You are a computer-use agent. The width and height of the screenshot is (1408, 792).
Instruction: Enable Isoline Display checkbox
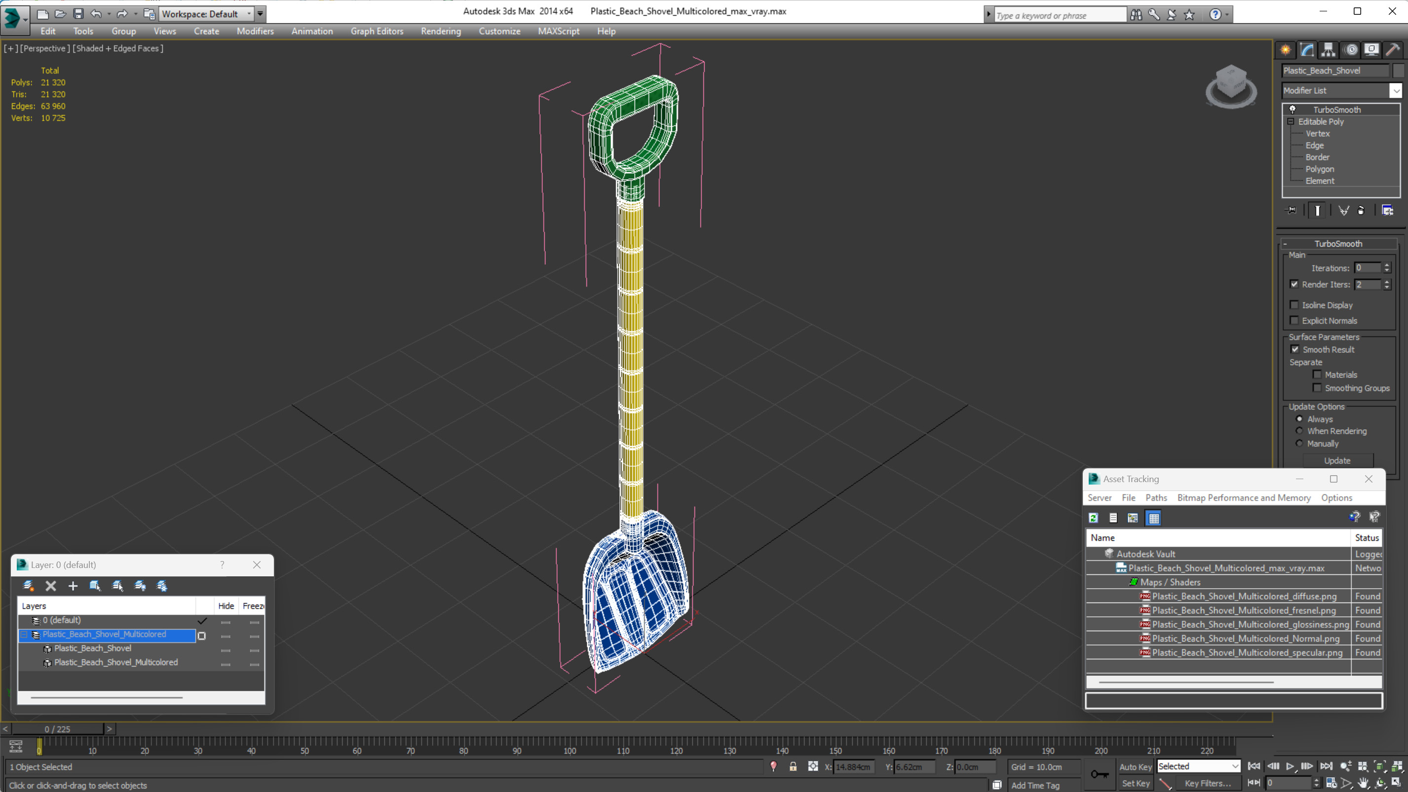tap(1294, 305)
